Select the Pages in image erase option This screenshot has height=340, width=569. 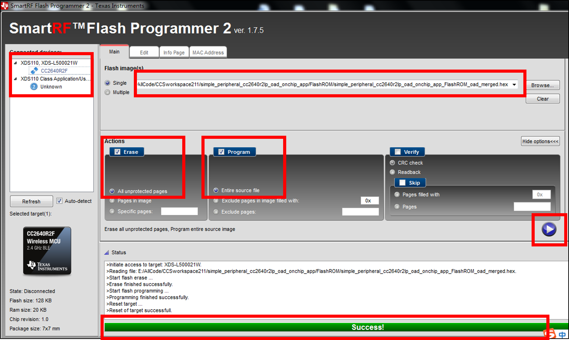(112, 201)
